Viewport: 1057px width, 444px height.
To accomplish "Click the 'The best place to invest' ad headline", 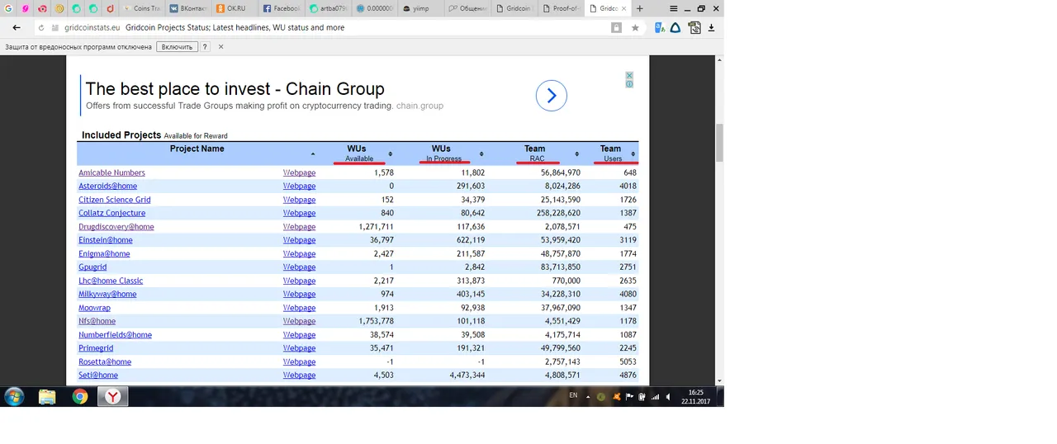I will [x=235, y=89].
